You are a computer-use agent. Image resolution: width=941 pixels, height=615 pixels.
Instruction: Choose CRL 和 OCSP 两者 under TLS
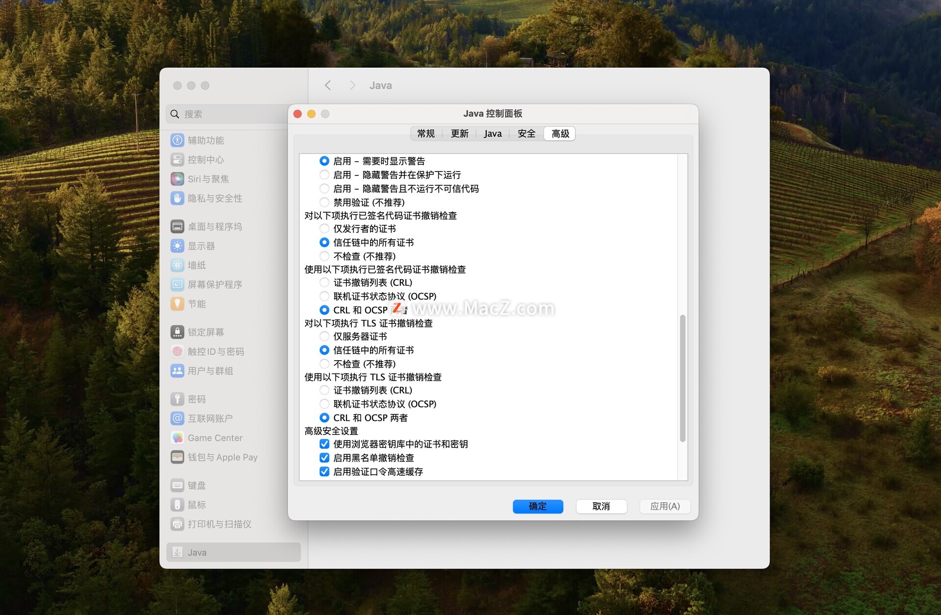click(324, 418)
